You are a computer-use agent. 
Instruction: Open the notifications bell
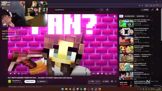point(152,10)
